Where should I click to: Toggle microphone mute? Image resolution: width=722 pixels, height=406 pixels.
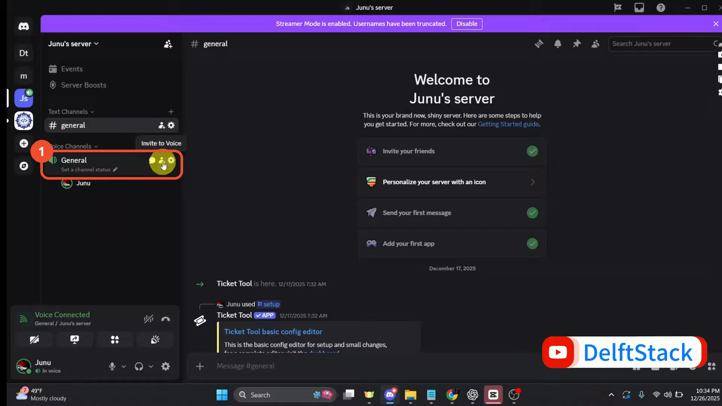click(x=112, y=367)
